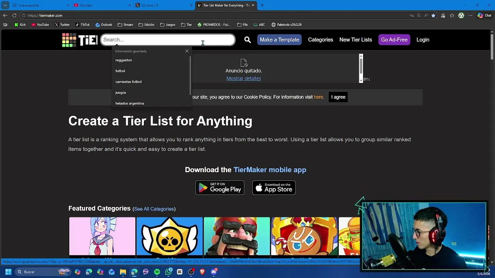495x278 pixels.
Task: Open the Brawl Stars category thumbnail
Action: tap(169, 236)
